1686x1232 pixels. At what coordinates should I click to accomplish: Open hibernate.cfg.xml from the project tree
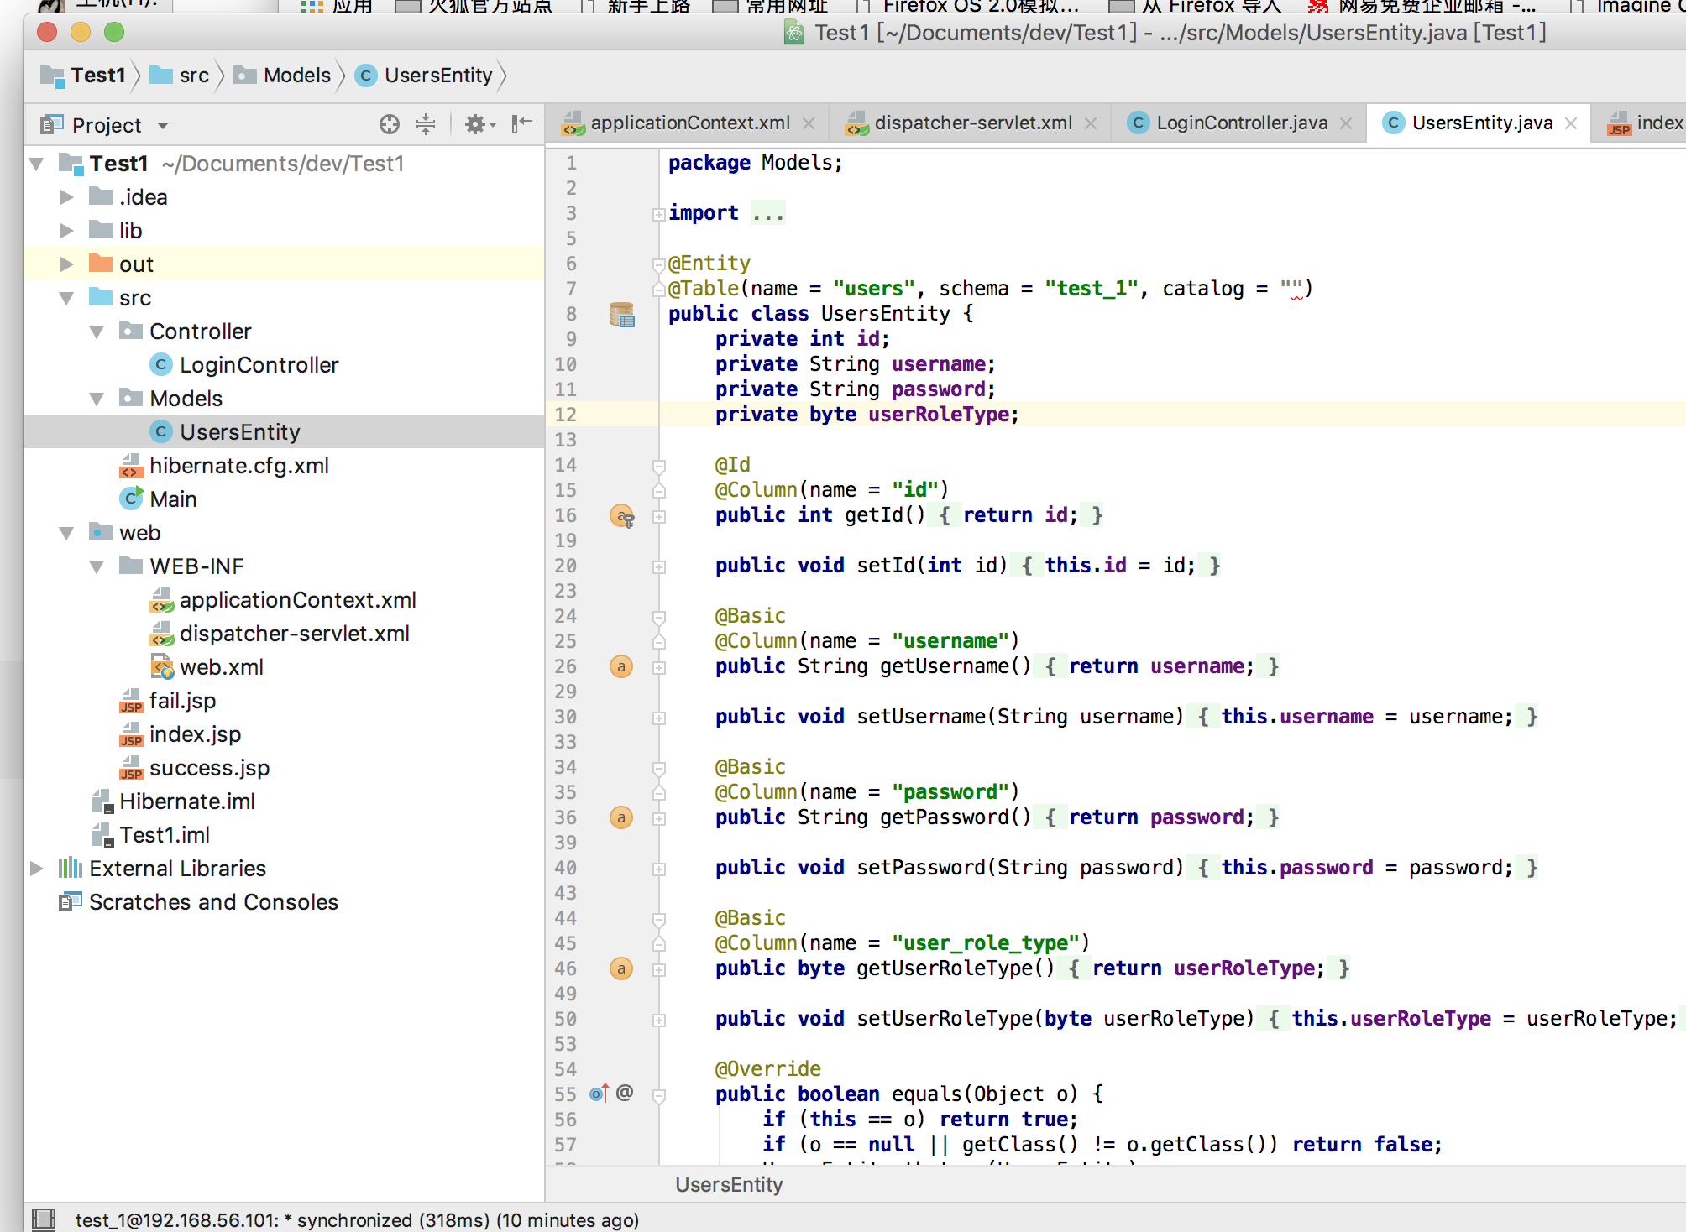coord(238,466)
